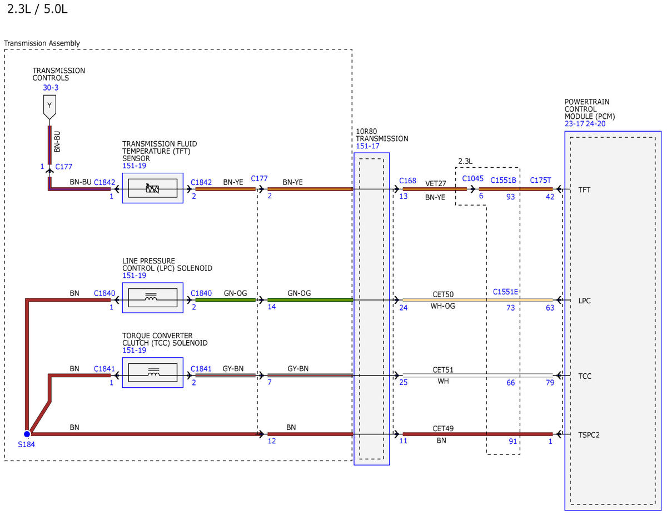667x515 pixels.
Task: Open the 23-17 PCM page reference
Action: click(574, 124)
